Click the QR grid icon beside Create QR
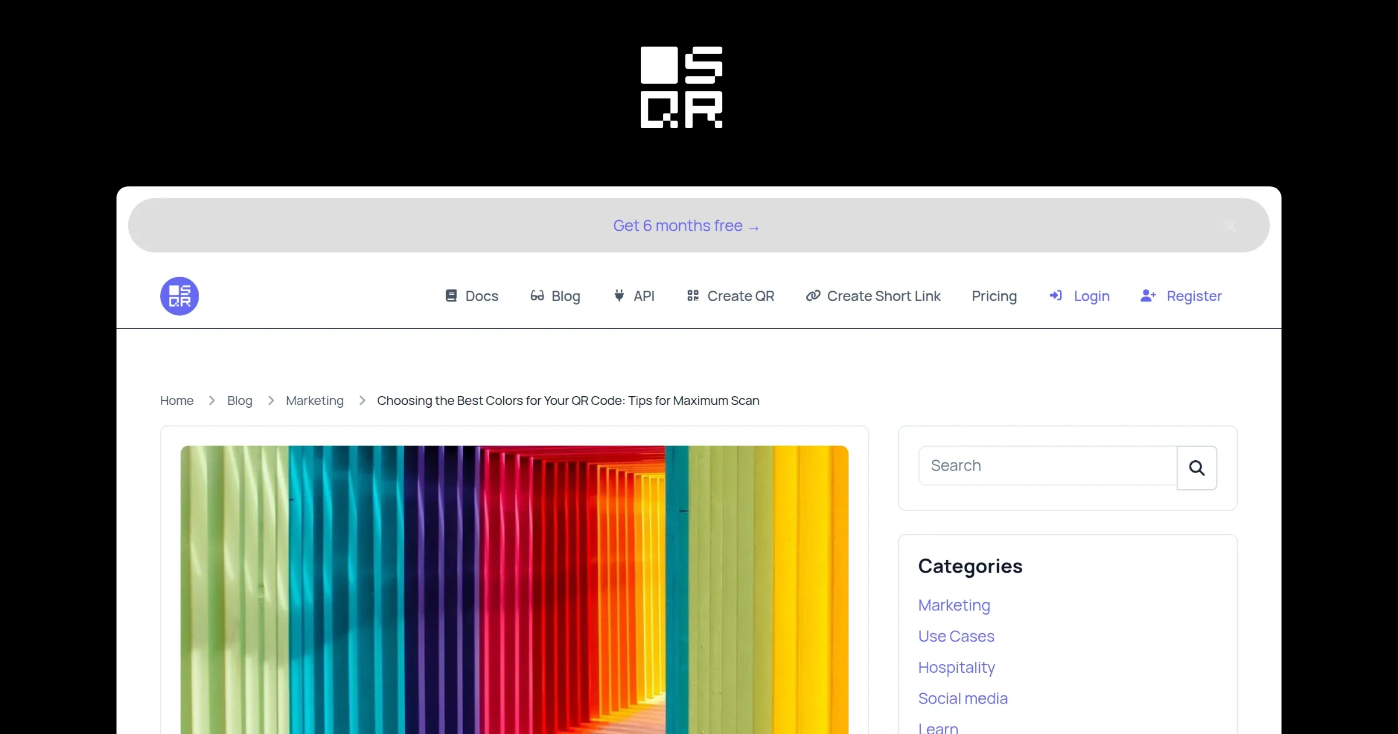 coord(693,296)
